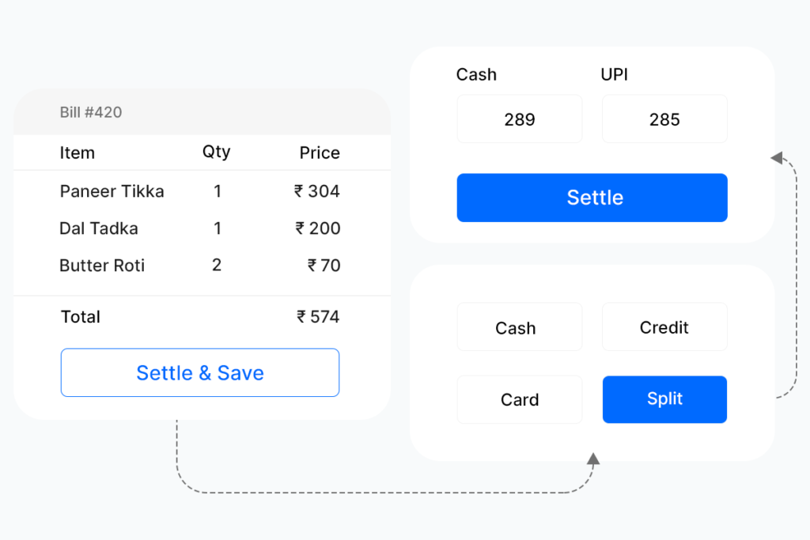Click the UPI label above the field
Screen dimensions: 810x540
pos(614,74)
